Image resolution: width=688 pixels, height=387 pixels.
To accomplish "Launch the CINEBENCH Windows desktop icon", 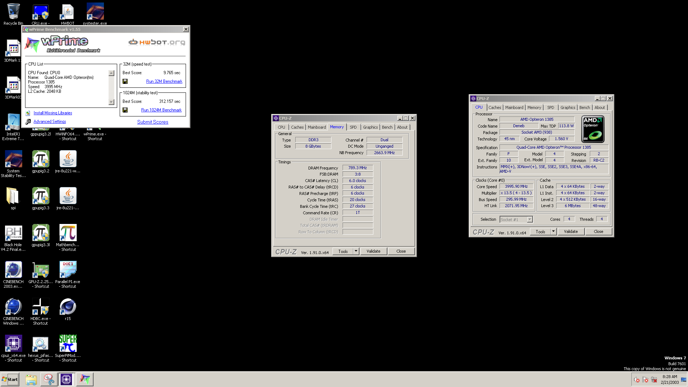I will [13, 312].
